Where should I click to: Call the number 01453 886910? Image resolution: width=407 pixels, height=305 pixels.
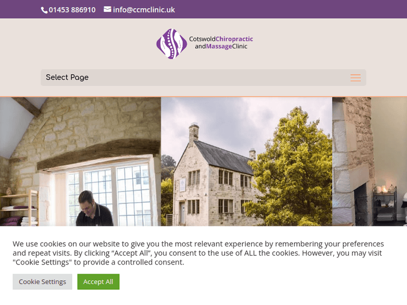(x=72, y=10)
